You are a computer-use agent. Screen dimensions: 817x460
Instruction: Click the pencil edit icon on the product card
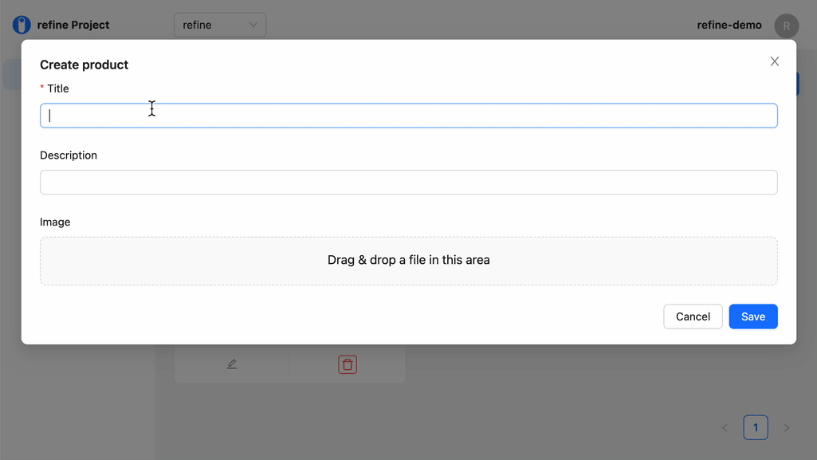[232, 364]
